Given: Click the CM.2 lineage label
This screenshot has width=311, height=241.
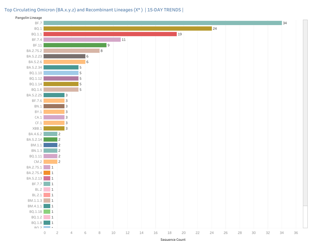Looking at the screenshot, I should (x=38, y=162).
